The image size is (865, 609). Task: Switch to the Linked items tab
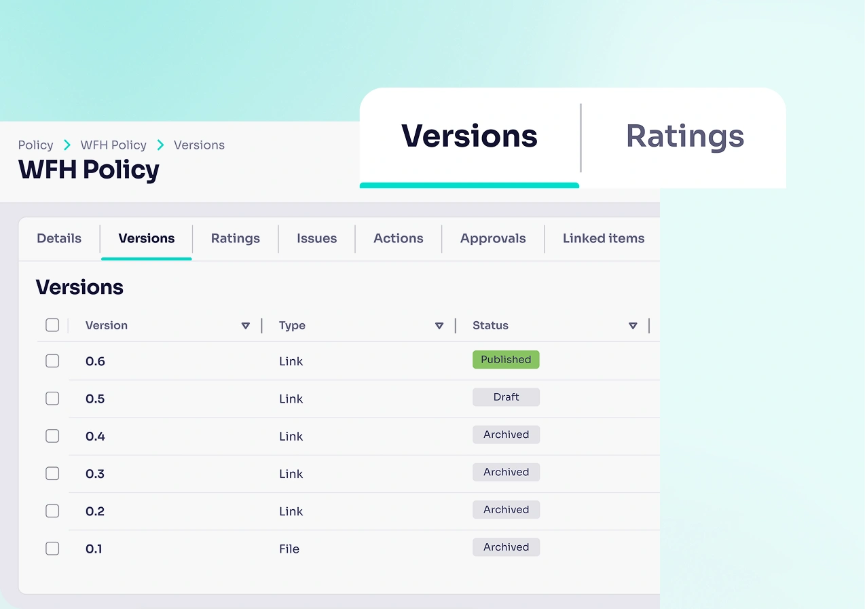click(x=603, y=238)
